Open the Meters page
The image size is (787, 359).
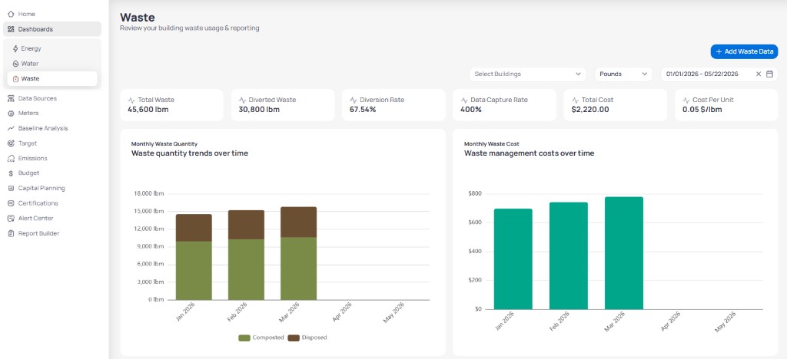pos(52,114)
